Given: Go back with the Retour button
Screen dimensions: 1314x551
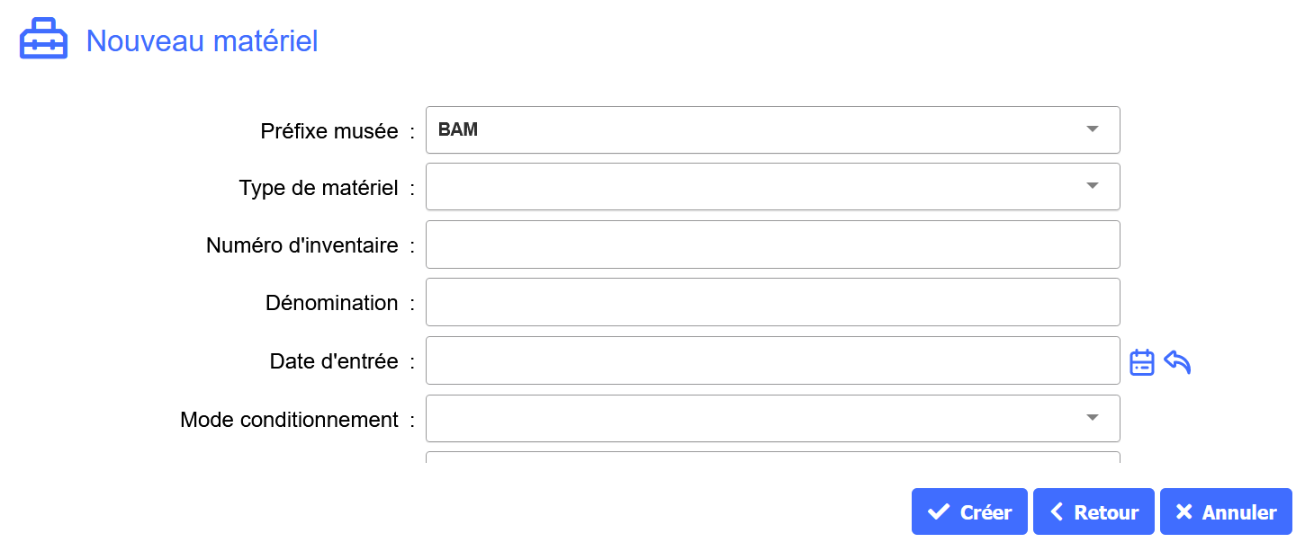Looking at the screenshot, I should pos(1093,512).
